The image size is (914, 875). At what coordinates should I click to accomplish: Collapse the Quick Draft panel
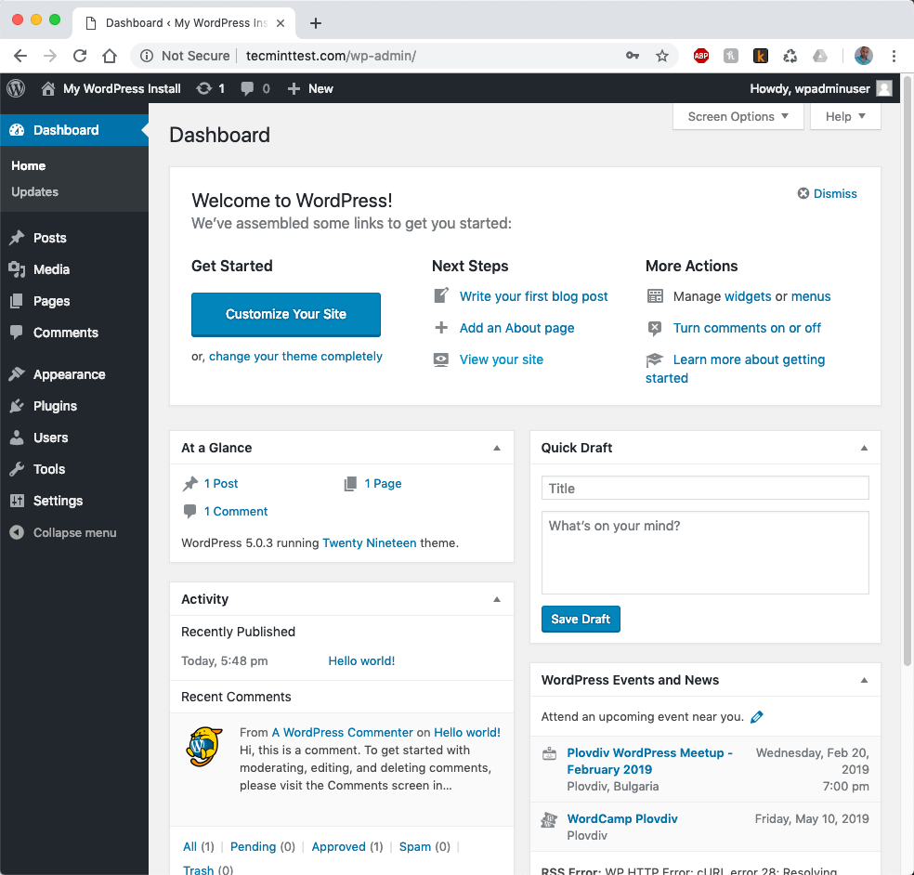864,448
